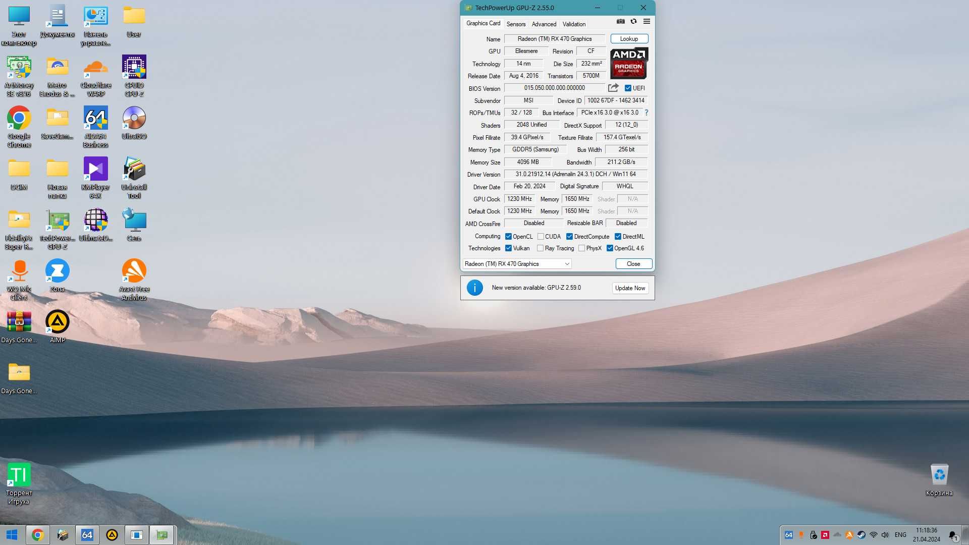Toggle the CUDA checkbox

(x=541, y=236)
